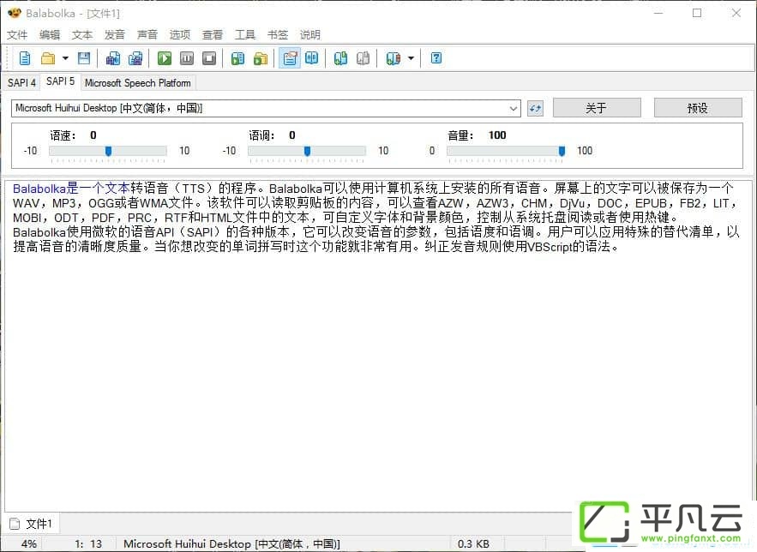
Task: Open the 文本 menu
Action: 82,35
